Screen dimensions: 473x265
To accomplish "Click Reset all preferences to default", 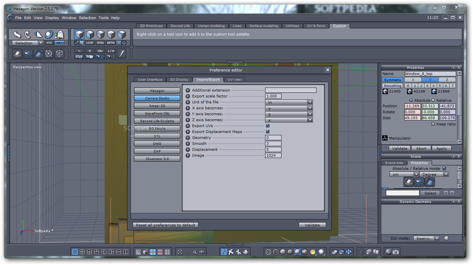I will [166, 225].
